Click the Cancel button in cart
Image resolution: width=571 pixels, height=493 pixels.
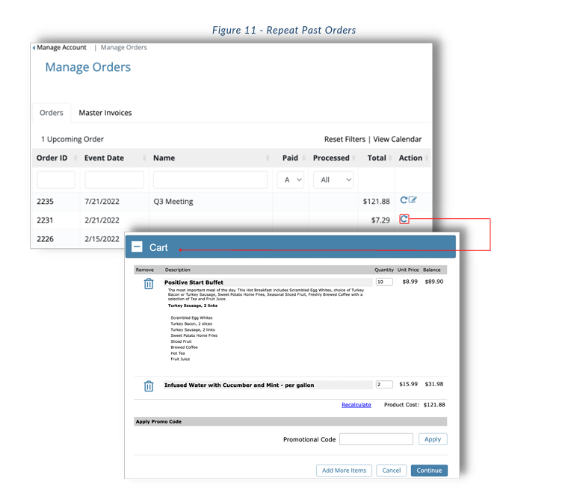point(392,471)
